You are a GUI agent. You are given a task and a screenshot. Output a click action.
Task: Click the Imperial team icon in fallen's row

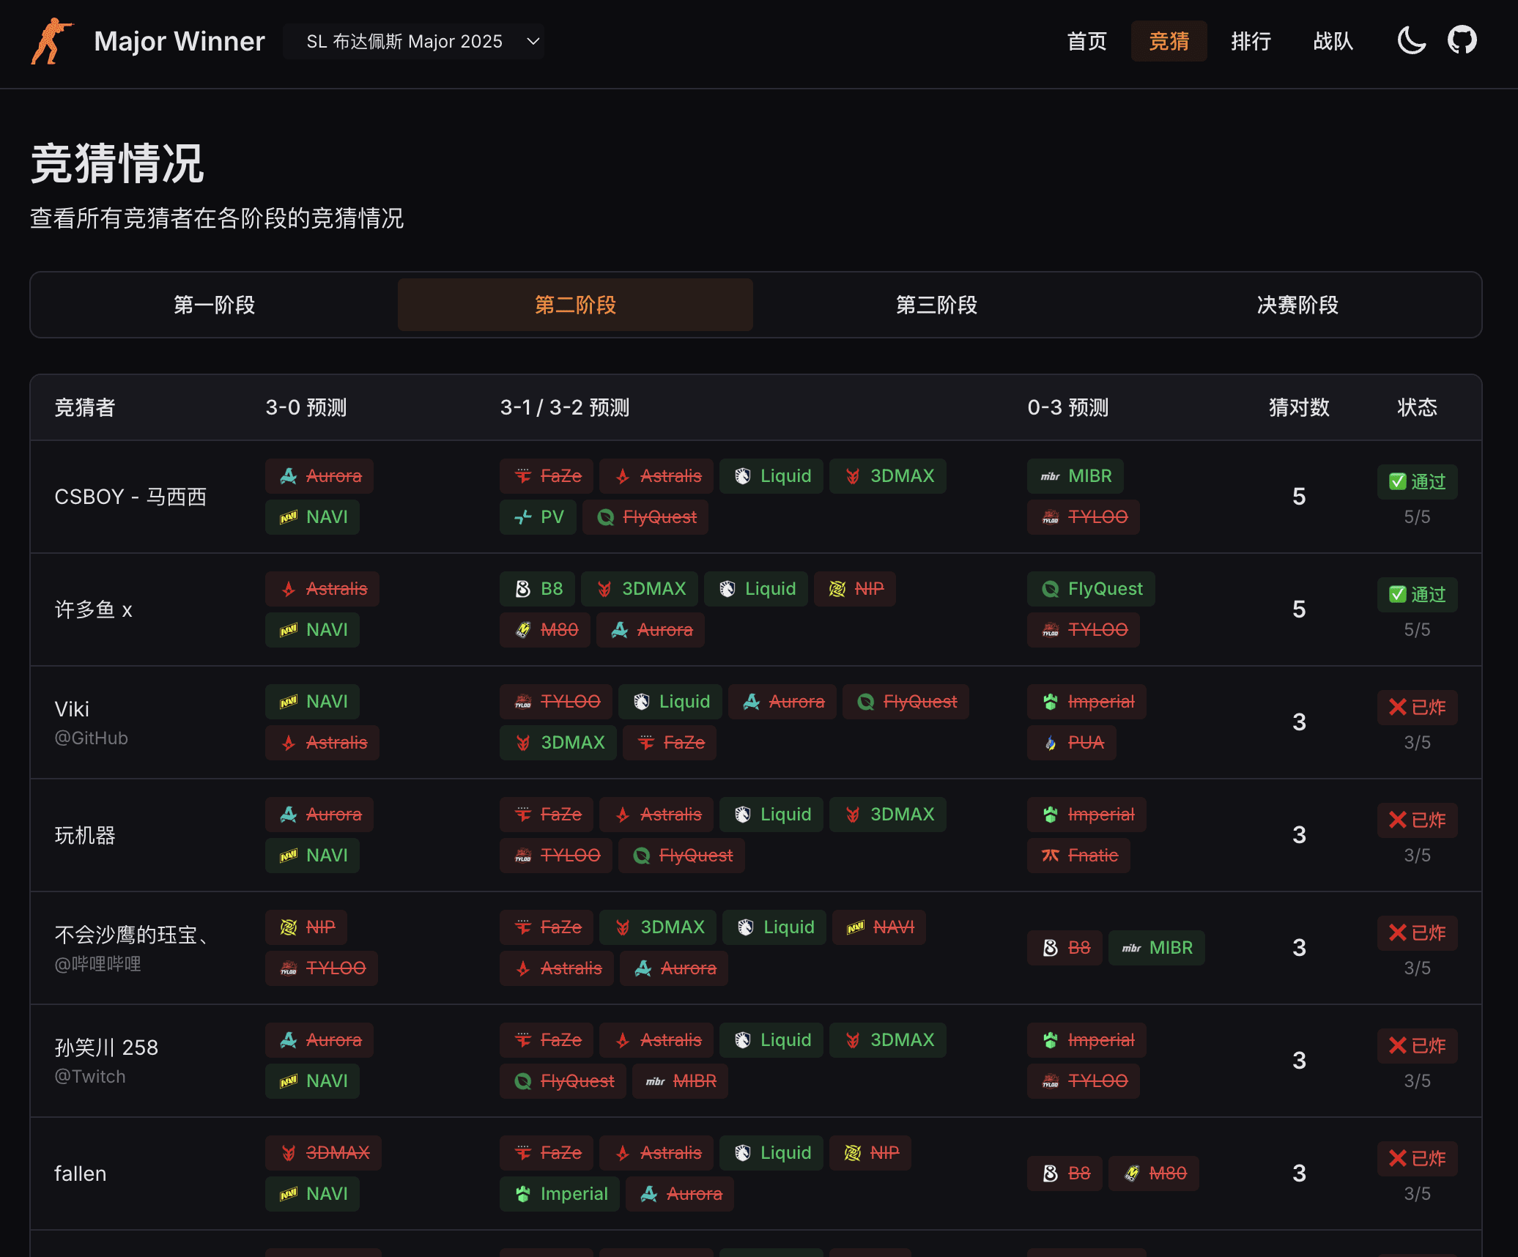pyautogui.click(x=523, y=1194)
